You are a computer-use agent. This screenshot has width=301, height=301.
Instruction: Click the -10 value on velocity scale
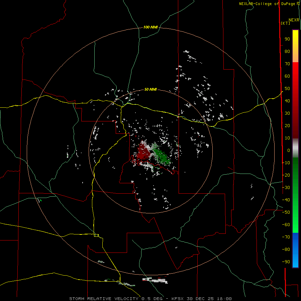point(286,163)
